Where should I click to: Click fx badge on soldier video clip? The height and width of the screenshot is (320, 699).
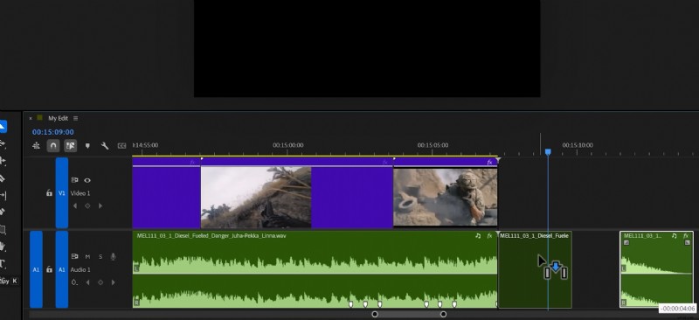490,162
